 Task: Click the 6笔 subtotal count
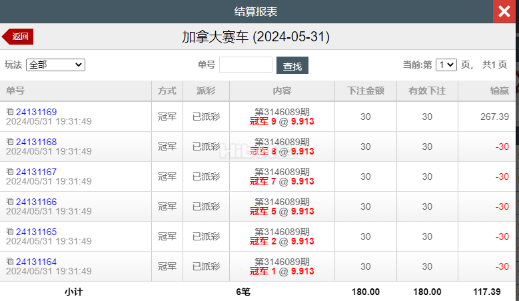coord(243,292)
